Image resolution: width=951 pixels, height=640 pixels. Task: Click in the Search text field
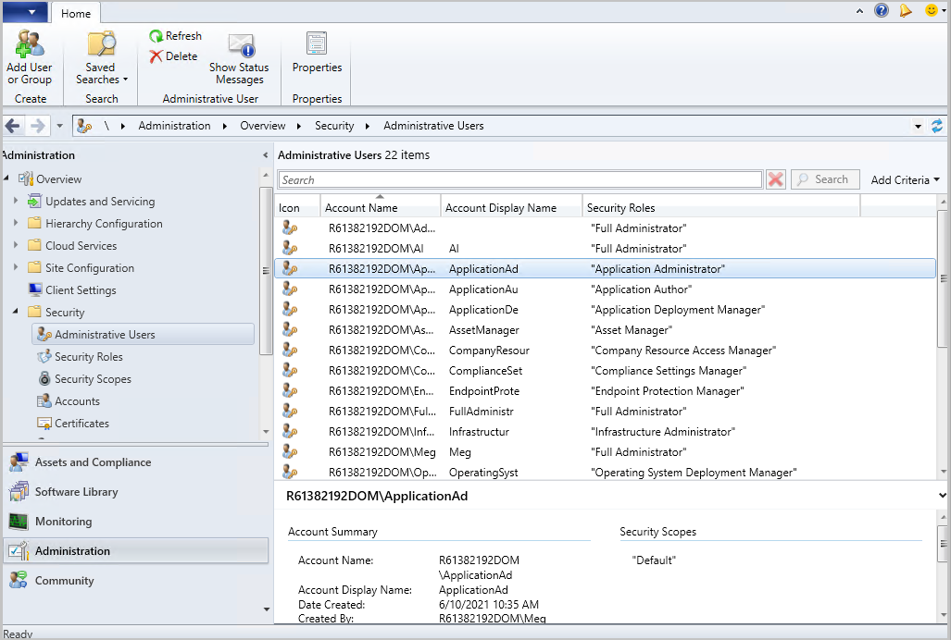click(x=519, y=179)
